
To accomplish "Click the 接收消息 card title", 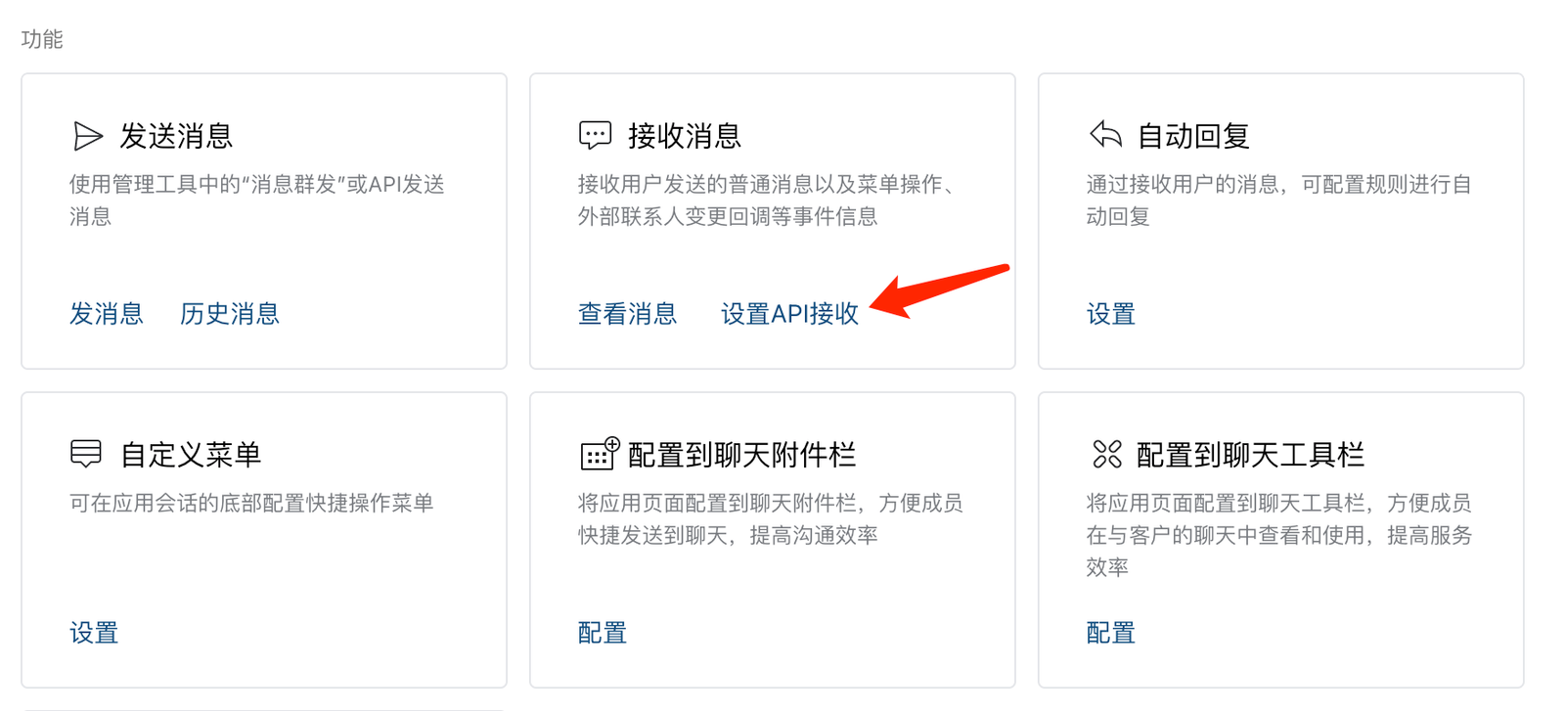I will tap(685, 136).
